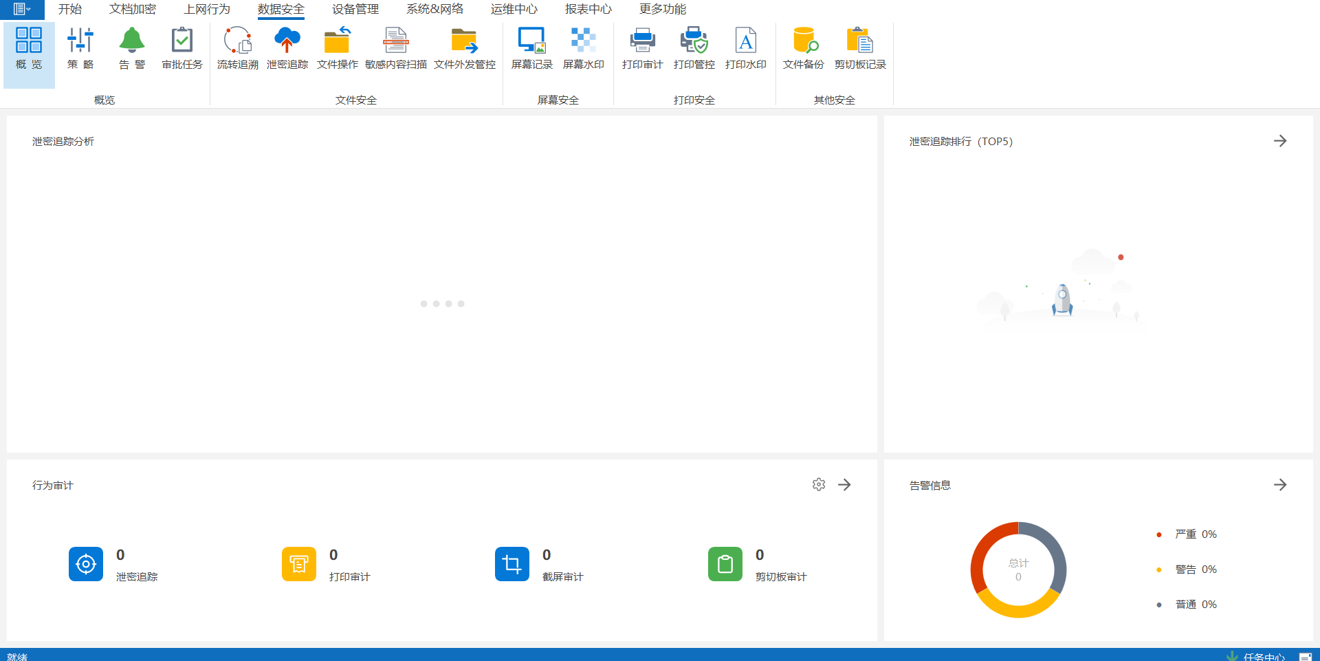This screenshot has height=661, width=1320.
Task: Open 文件外发管控 tool
Action: [x=465, y=50]
